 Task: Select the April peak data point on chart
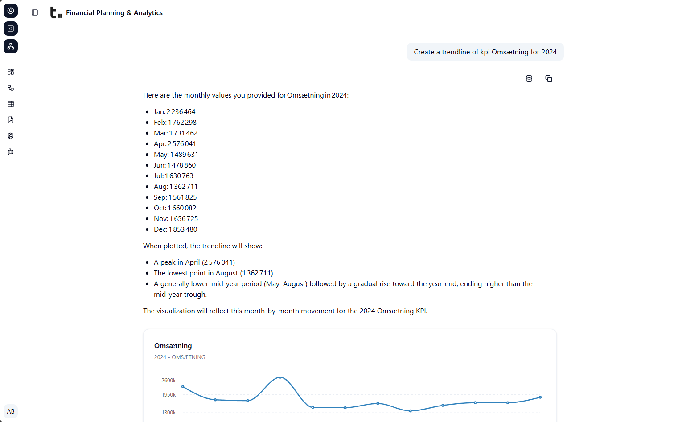coord(281,378)
